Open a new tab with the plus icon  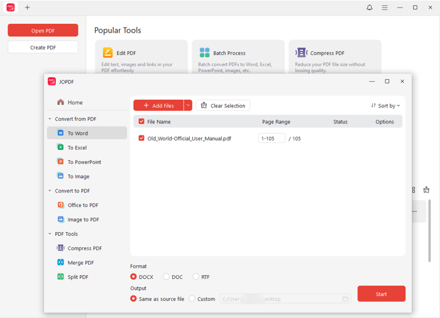coord(27,8)
